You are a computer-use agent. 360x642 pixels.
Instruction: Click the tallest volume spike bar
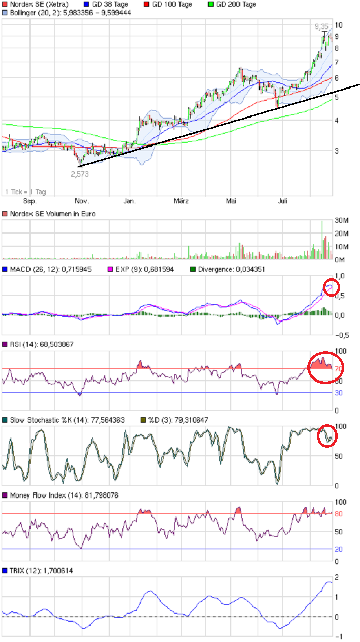(x=321, y=240)
